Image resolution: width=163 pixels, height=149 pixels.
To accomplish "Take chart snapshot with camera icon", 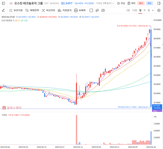I will pyautogui.click(x=103, y=10).
